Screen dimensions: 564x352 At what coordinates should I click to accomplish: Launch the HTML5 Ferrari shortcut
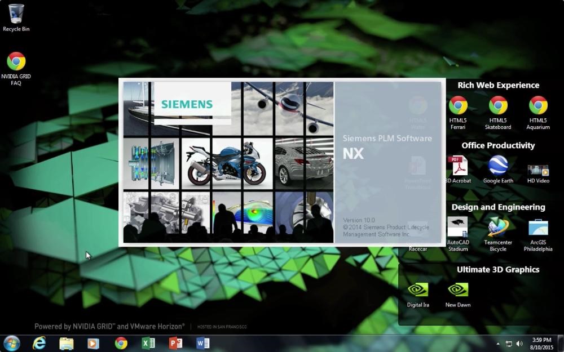458,113
